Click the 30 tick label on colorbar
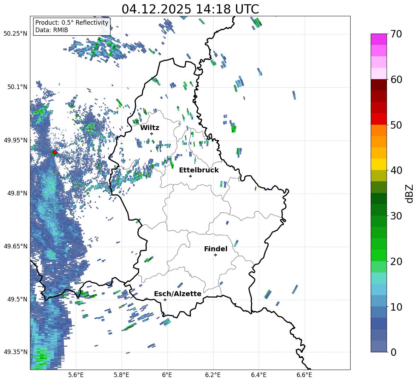 click(396, 216)
